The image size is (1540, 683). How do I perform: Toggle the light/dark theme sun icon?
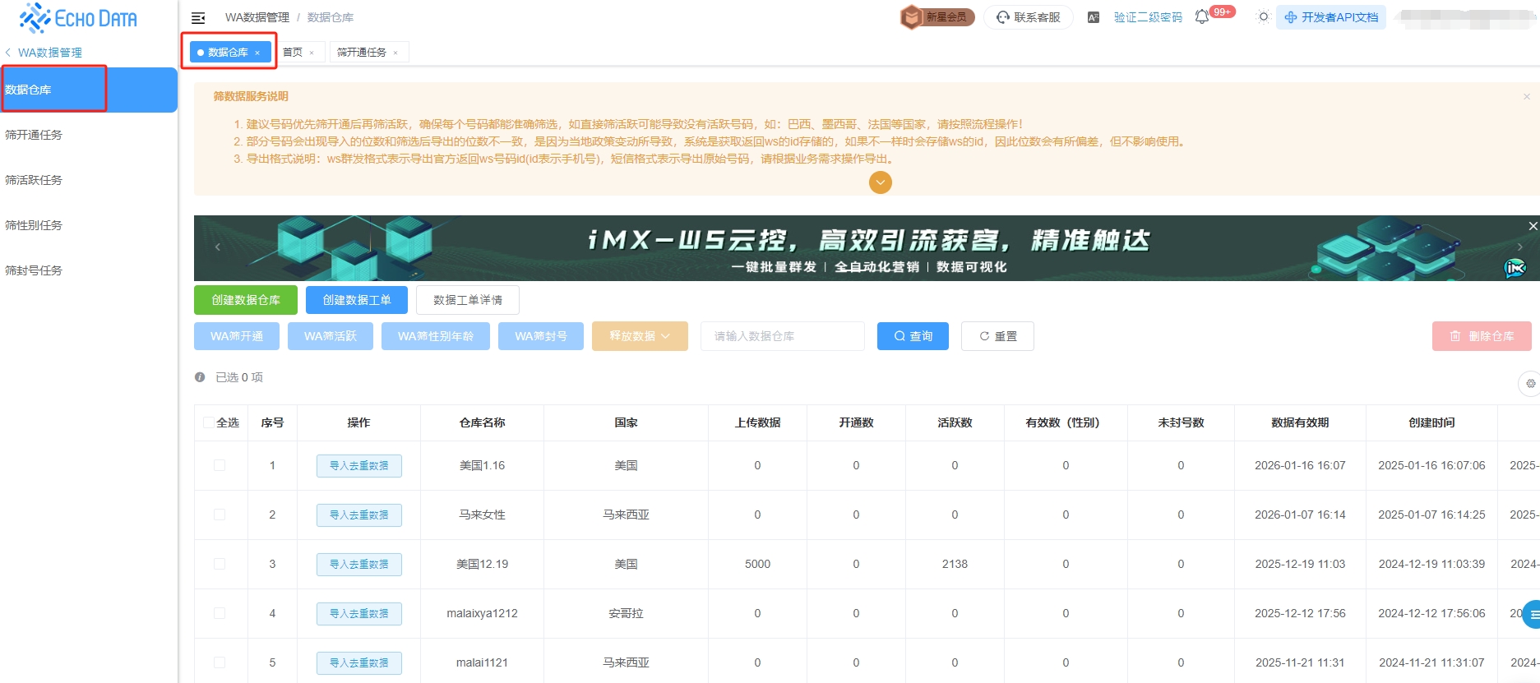point(1264,16)
